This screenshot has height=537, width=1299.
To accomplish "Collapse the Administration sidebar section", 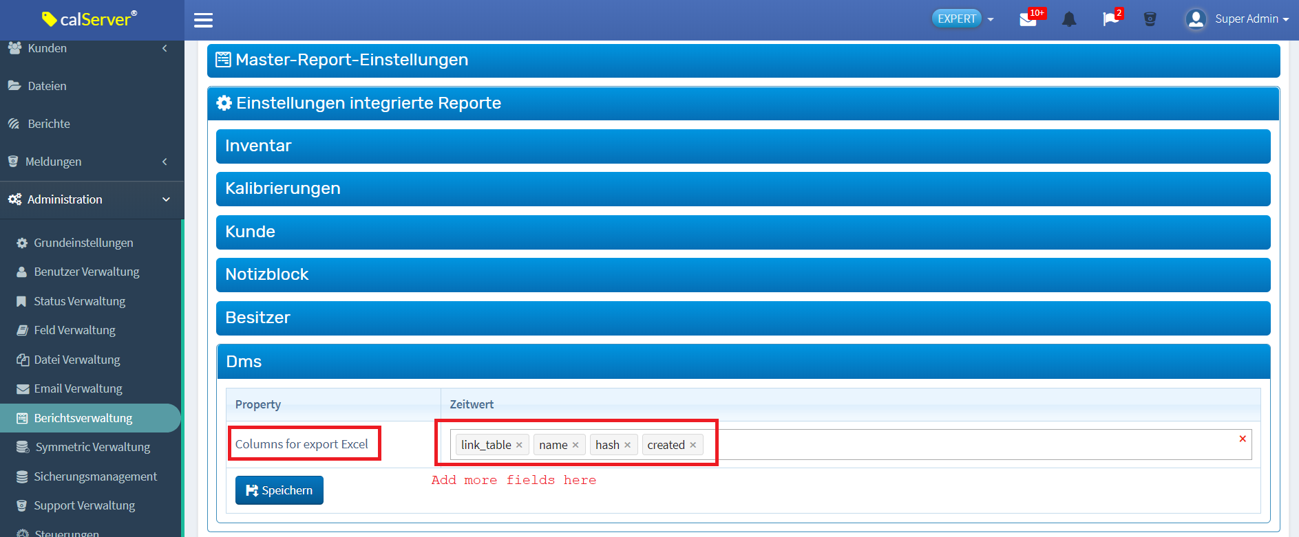I will (x=92, y=199).
